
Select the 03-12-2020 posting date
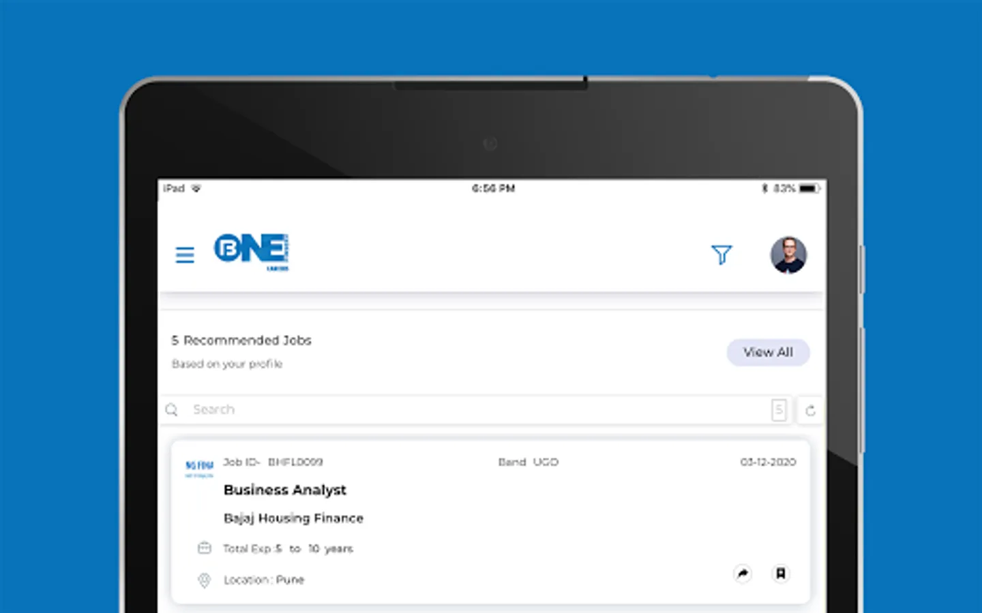click(768, 462)
